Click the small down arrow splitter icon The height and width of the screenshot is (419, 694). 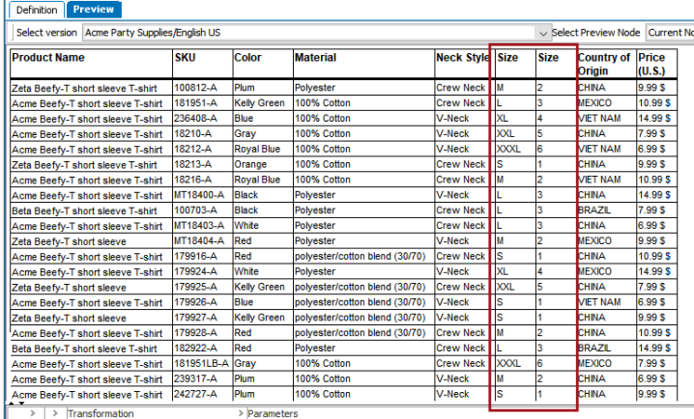(21, 404)
